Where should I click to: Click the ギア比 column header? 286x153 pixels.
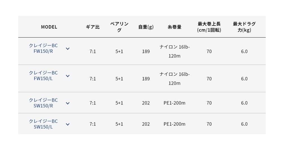[93, 27]
